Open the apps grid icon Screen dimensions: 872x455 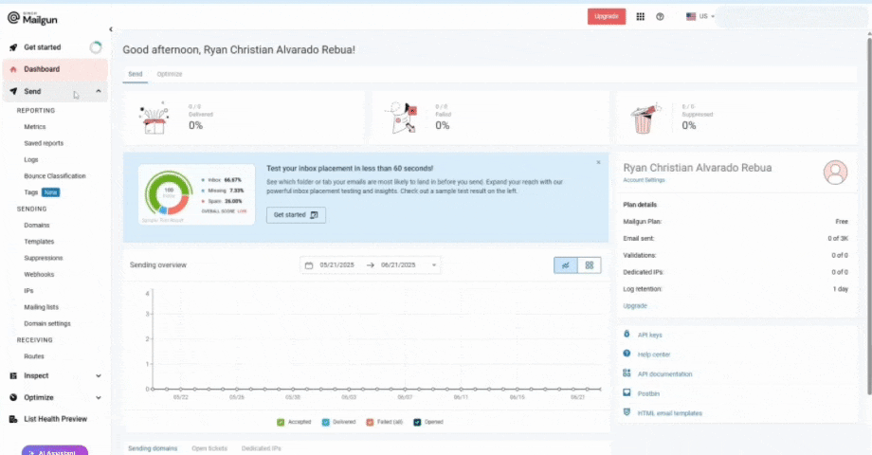click(640, 17)
